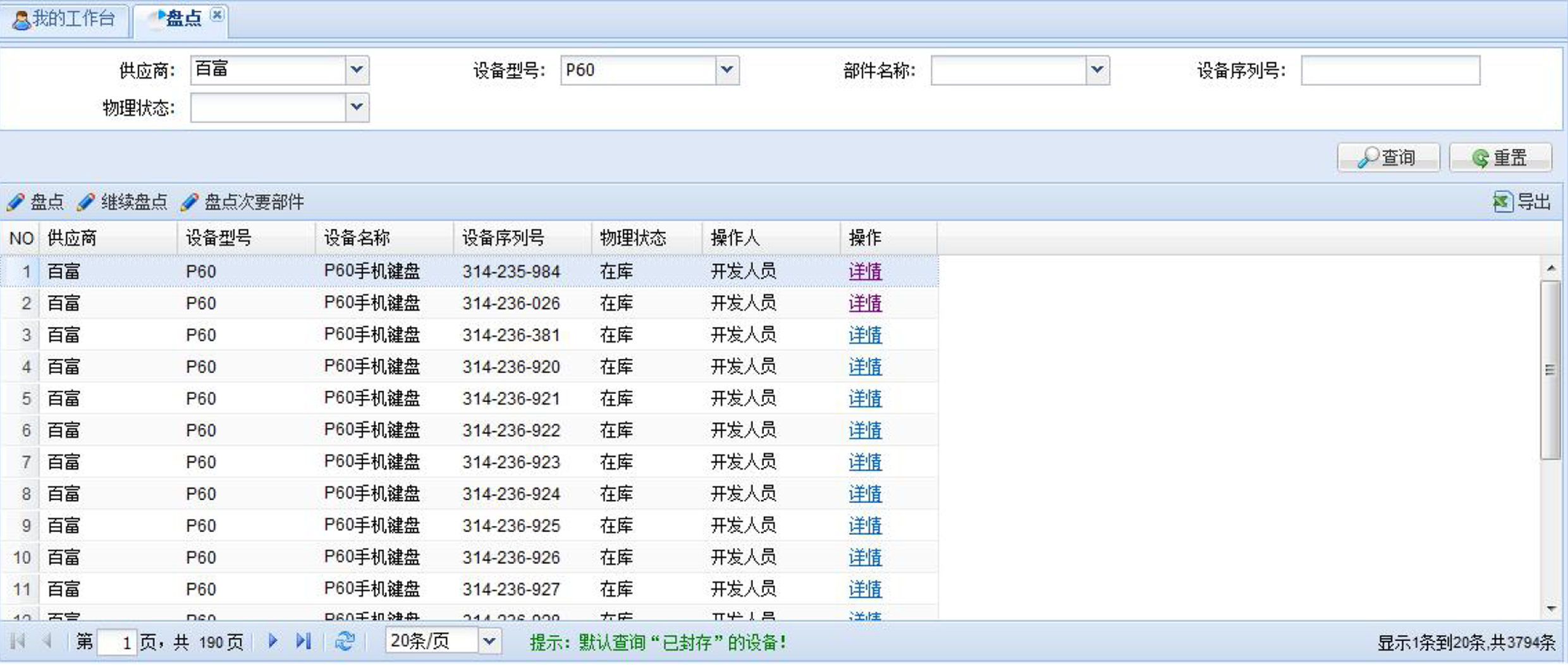
Task: Open the 物理状态 filter dropdown
Action: (357, 107)
